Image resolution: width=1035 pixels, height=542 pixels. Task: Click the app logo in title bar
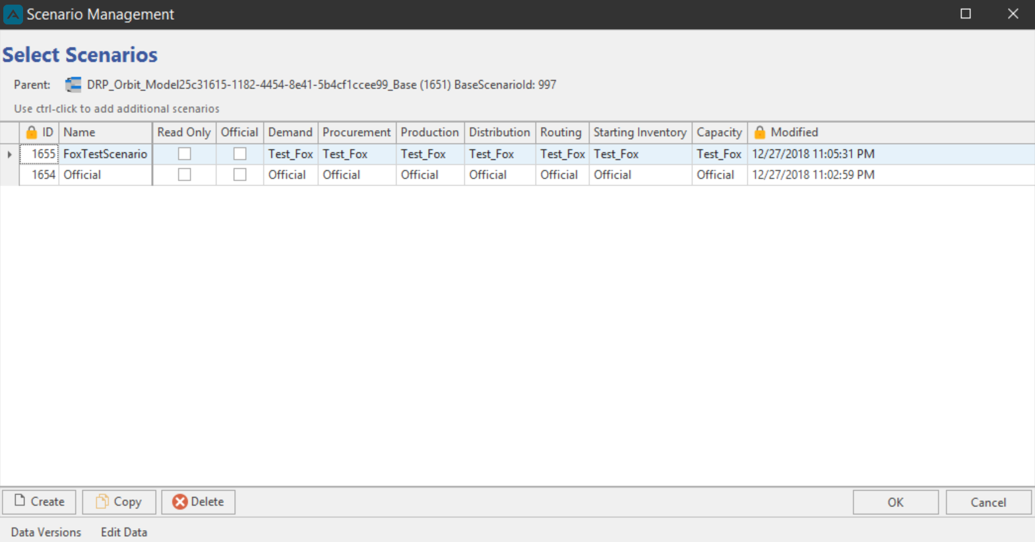pos(13,14)
